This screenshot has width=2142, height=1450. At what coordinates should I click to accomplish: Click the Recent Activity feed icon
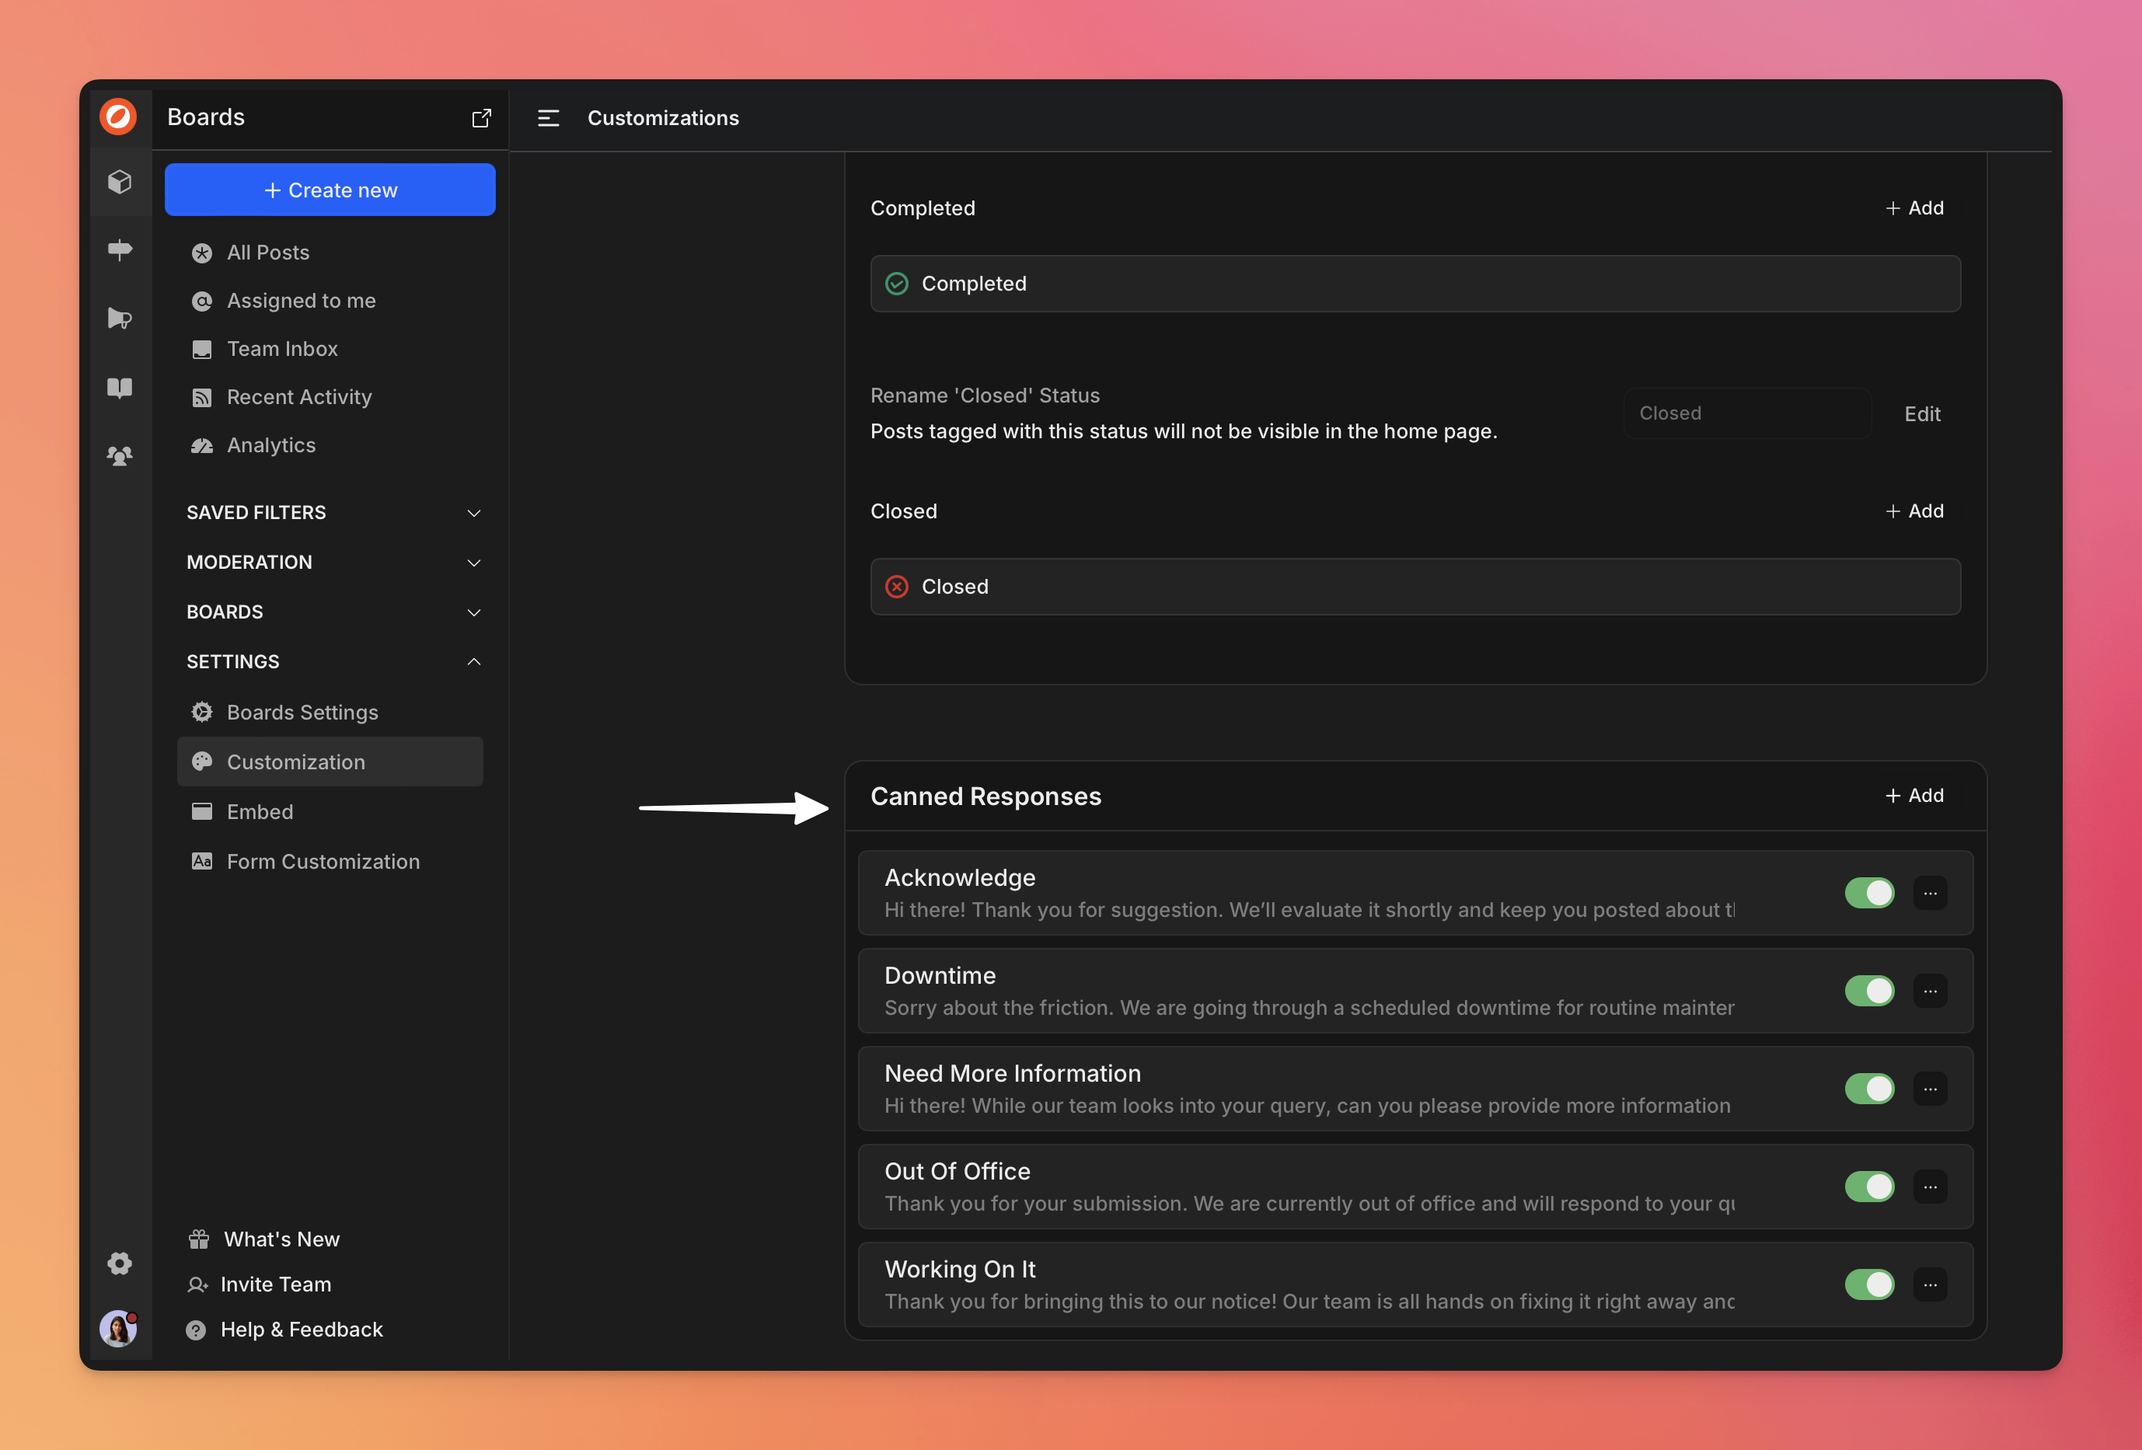(202, 397)
